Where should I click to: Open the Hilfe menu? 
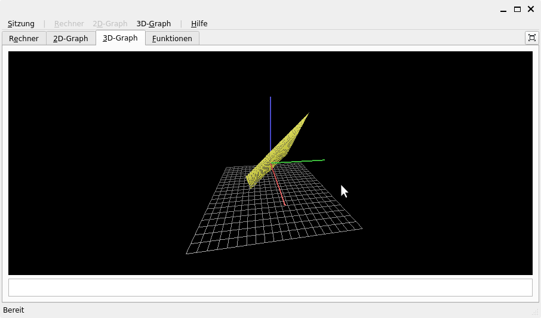(199, 24)
